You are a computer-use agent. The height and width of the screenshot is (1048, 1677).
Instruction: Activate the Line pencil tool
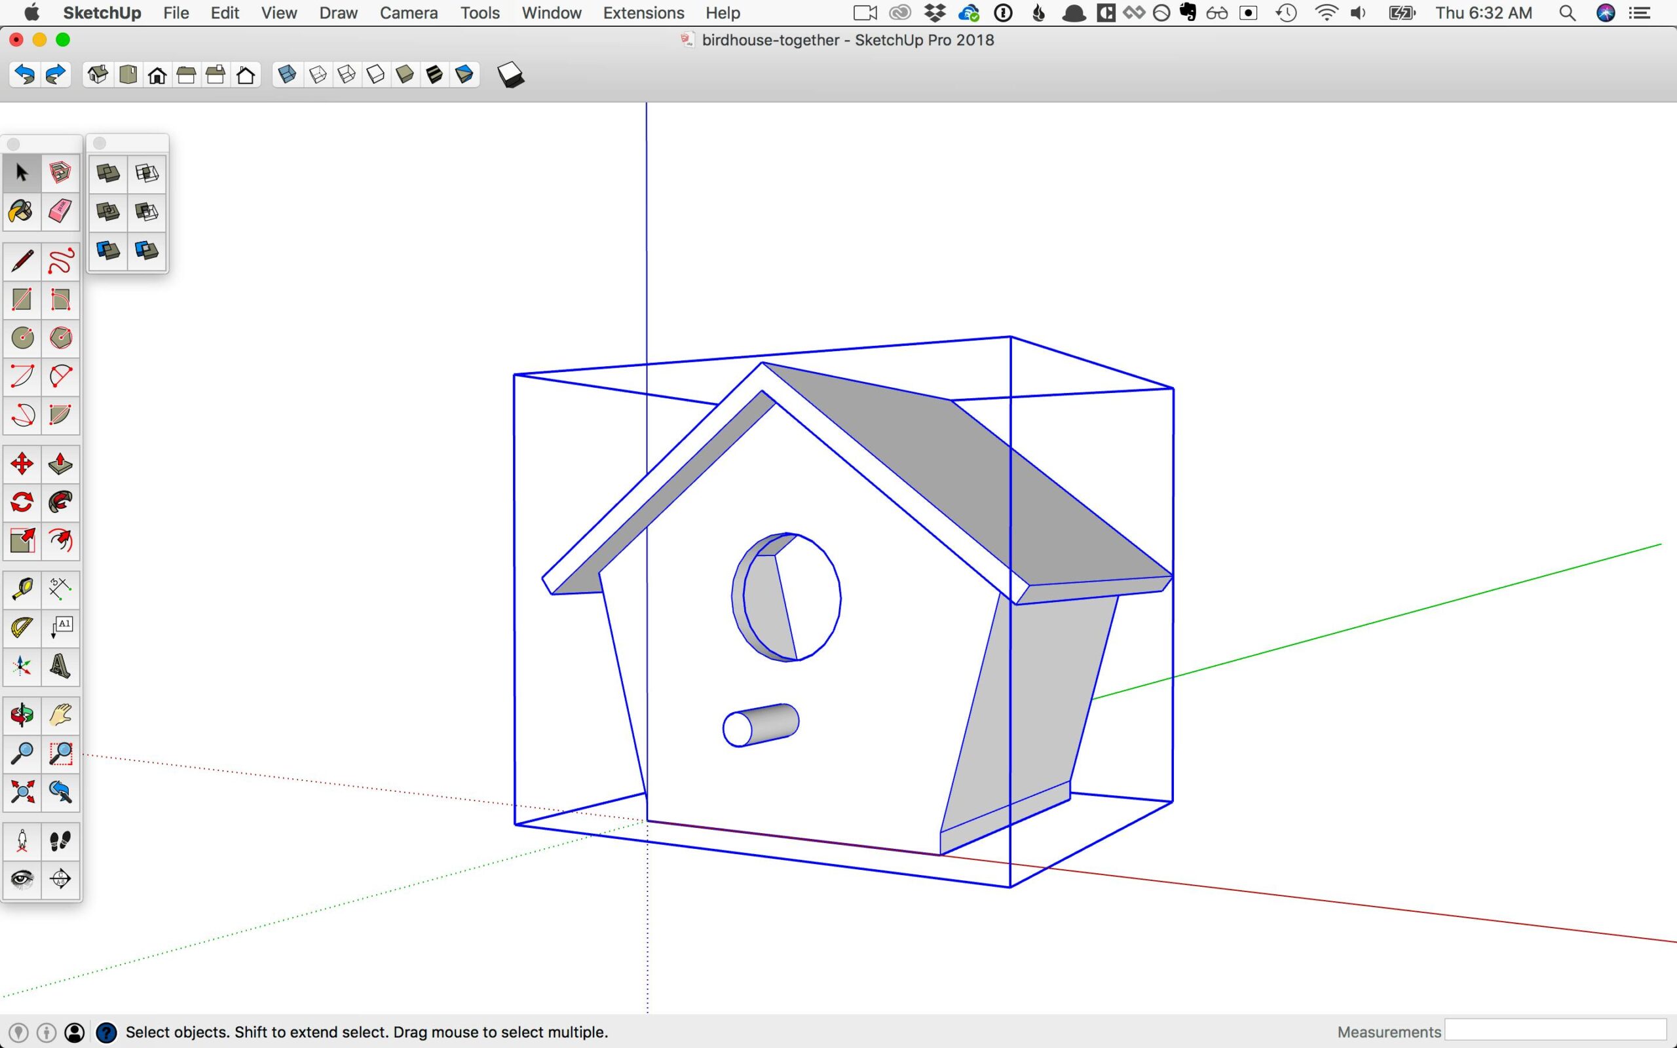click(x=22, y=261)
